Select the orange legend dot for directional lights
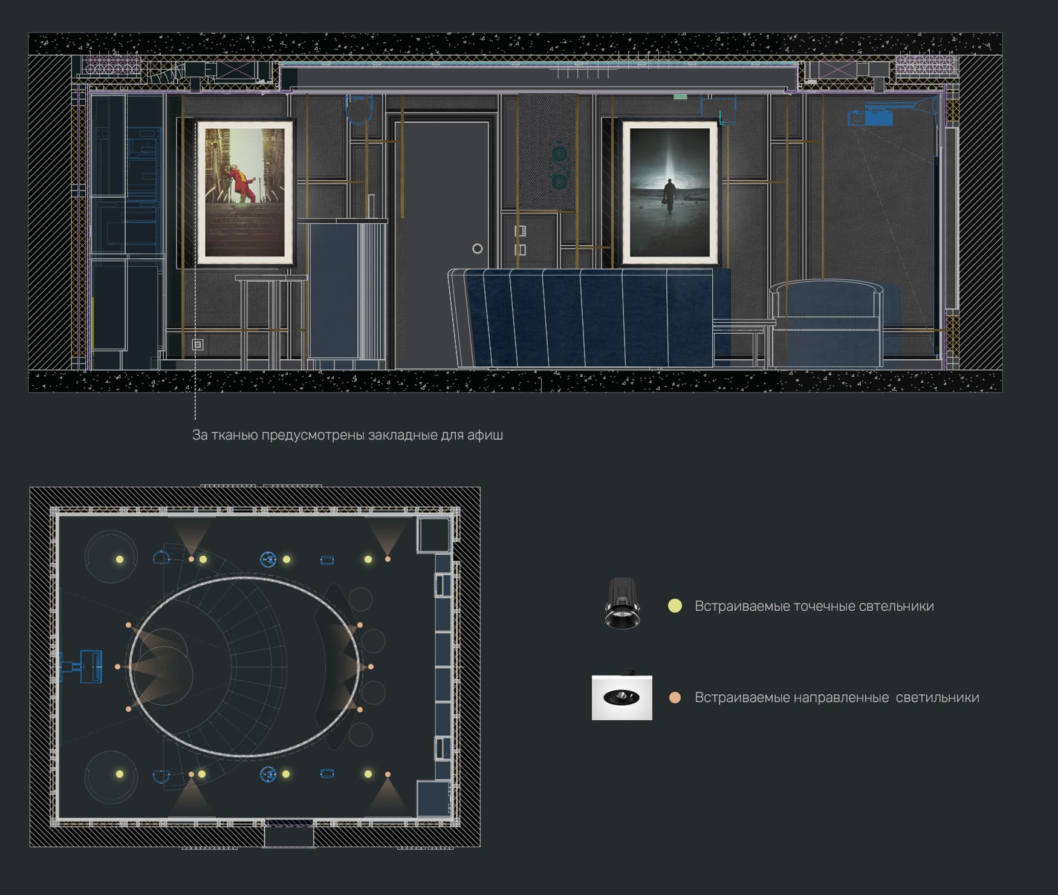This screenshot has width=1058, height=895. pyautogui.click(x=675, y=697)
